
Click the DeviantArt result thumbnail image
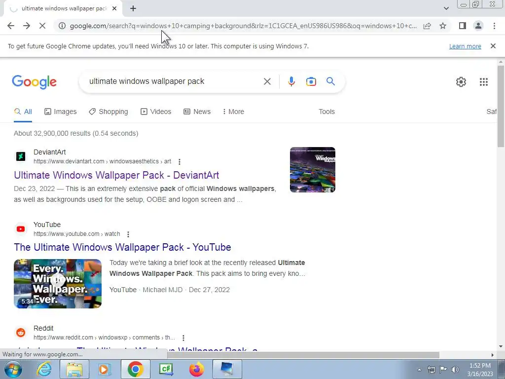(x=312, y=170)
